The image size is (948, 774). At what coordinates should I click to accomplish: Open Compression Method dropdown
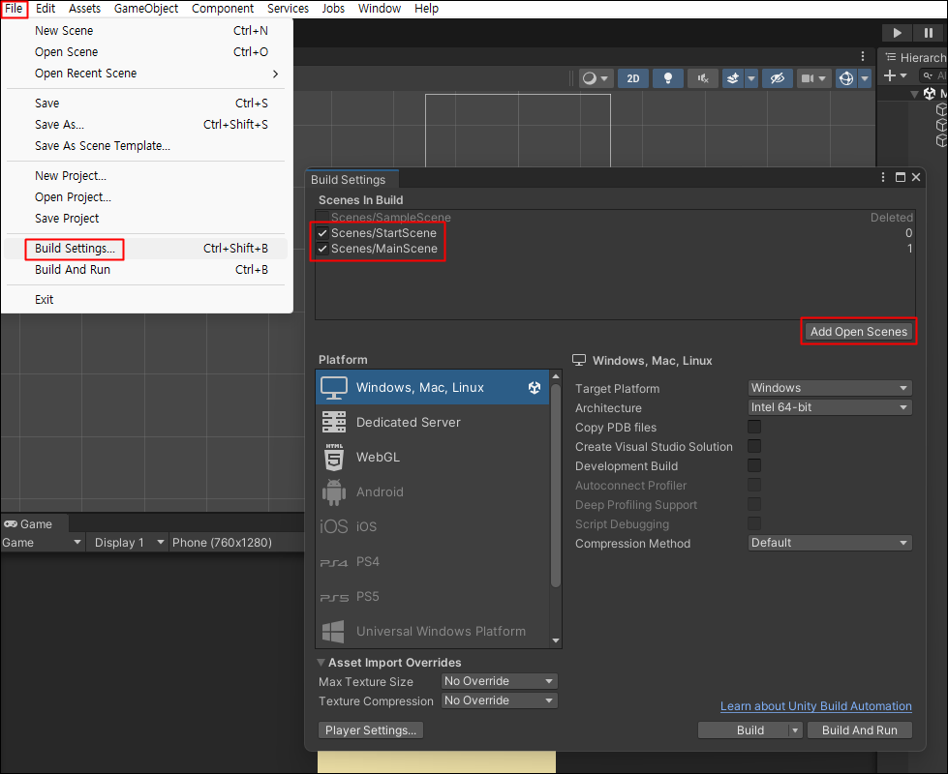(x=830, y=543)
